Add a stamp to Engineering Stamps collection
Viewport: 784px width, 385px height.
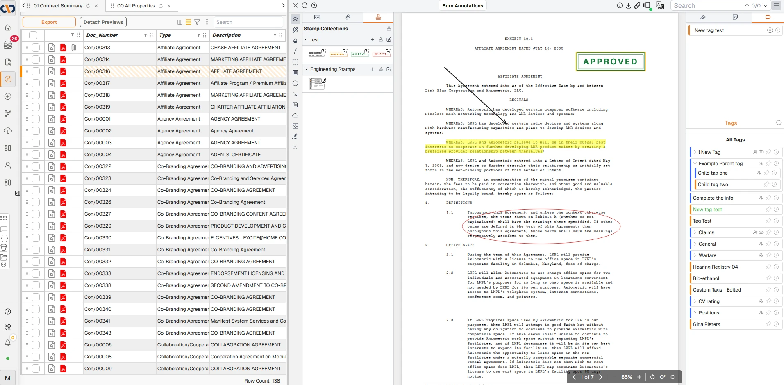[372, 69]
